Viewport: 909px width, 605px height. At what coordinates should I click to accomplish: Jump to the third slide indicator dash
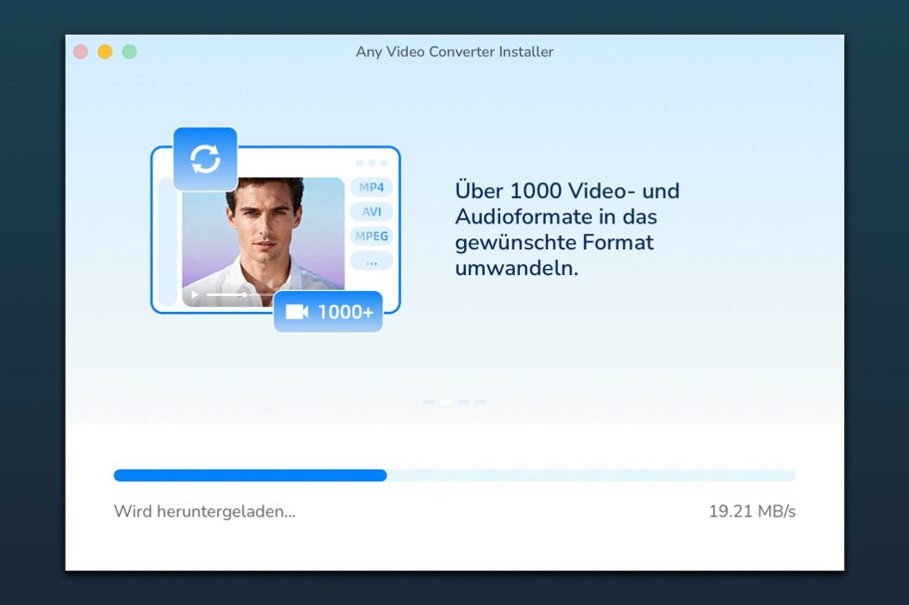click(463, 402)
